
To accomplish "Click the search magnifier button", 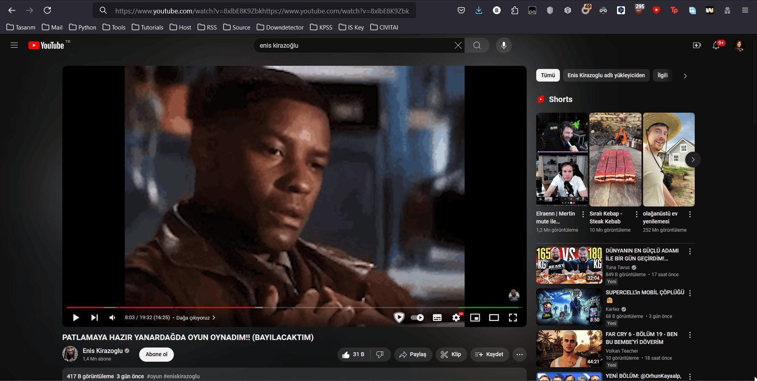I will coord(477,45).
